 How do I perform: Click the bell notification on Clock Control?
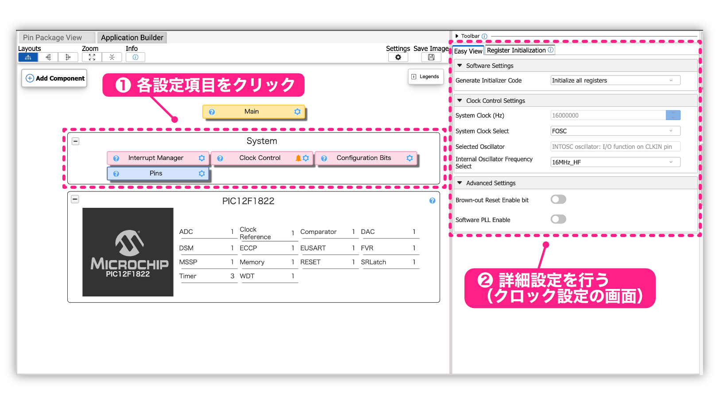(298, 158)
